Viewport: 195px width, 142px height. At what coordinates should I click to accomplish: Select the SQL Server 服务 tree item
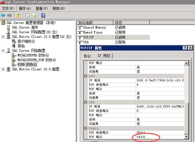[x=25, y=27]
